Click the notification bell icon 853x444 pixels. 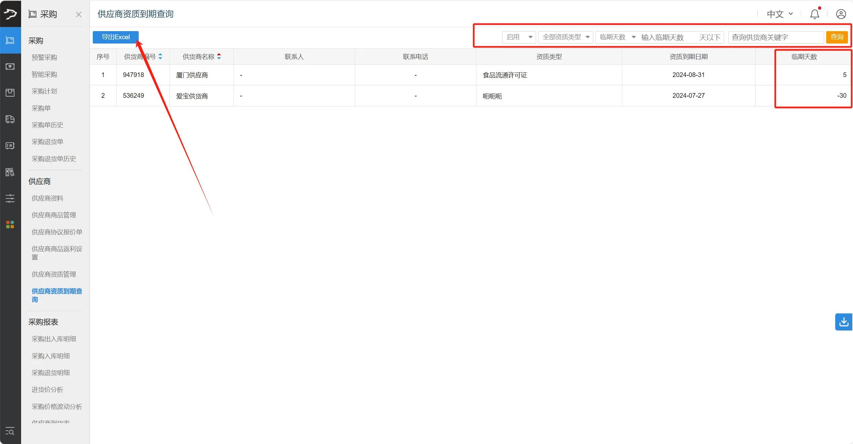814,14
